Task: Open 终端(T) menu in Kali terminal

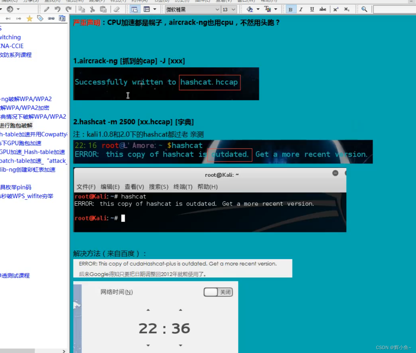Action: 183,187
